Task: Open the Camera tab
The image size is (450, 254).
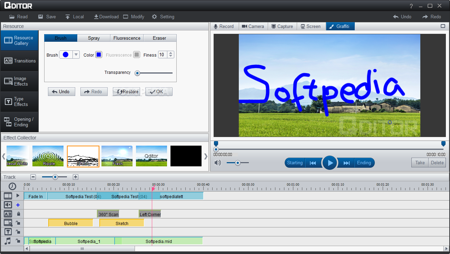Action: point(253,26)
